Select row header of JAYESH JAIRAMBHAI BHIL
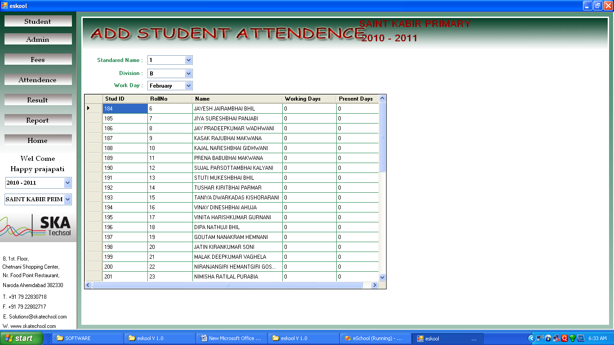Image resolution: width=614 pixels, height=345 pixels. [x=93, y=108]
